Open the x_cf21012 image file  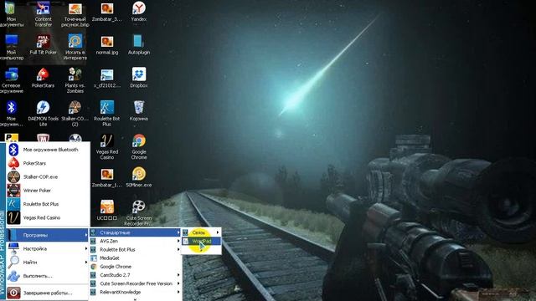(x=107, y=78)
